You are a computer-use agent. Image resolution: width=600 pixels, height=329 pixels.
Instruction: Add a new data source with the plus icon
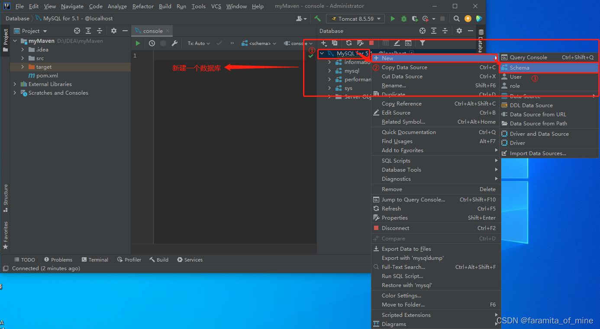coord(323,43)
